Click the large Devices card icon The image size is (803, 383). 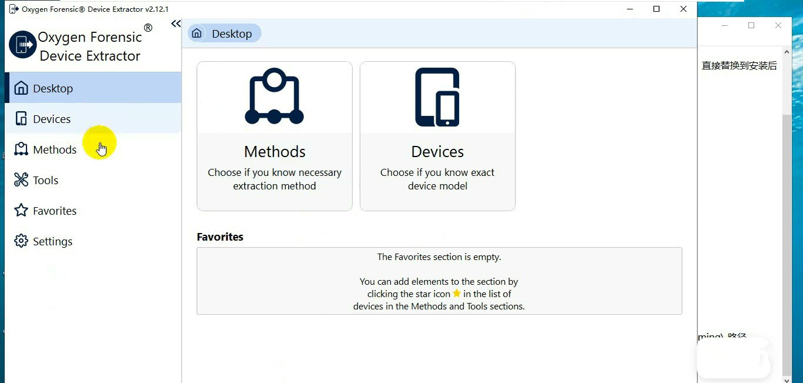437,97
